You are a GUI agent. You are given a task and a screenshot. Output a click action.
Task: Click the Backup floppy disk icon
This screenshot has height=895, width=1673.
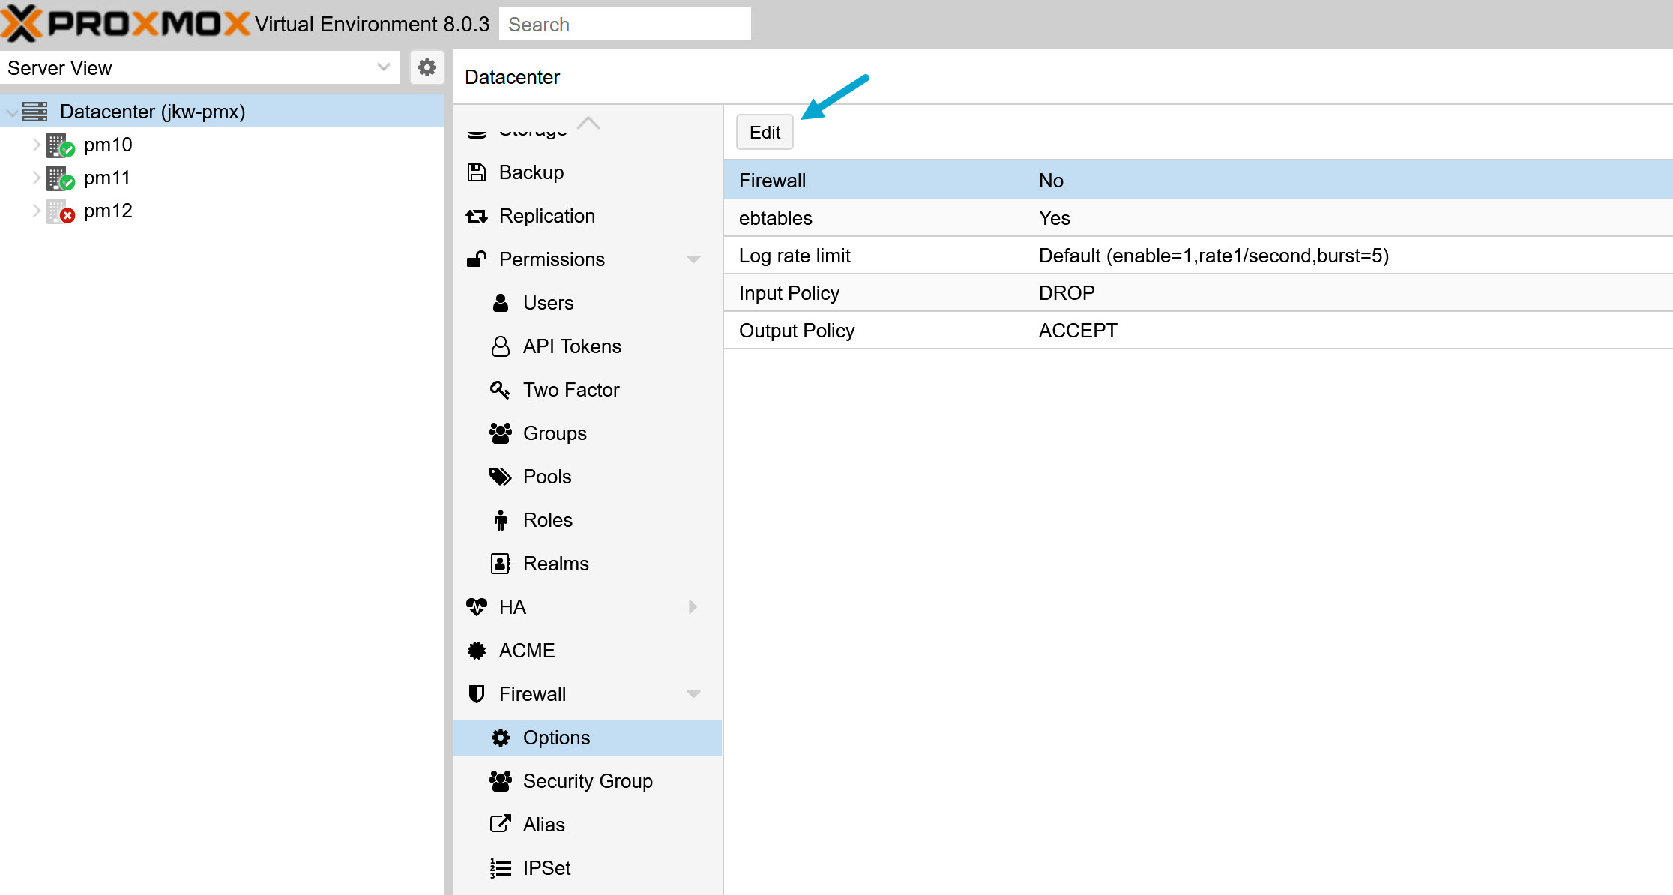[477, 172]
